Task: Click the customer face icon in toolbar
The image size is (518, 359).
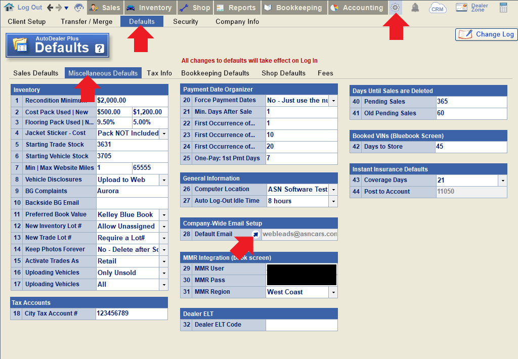Action: tap(79, 8)
